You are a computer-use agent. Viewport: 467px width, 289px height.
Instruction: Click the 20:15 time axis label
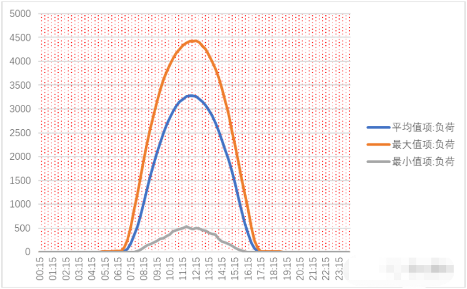300,269
